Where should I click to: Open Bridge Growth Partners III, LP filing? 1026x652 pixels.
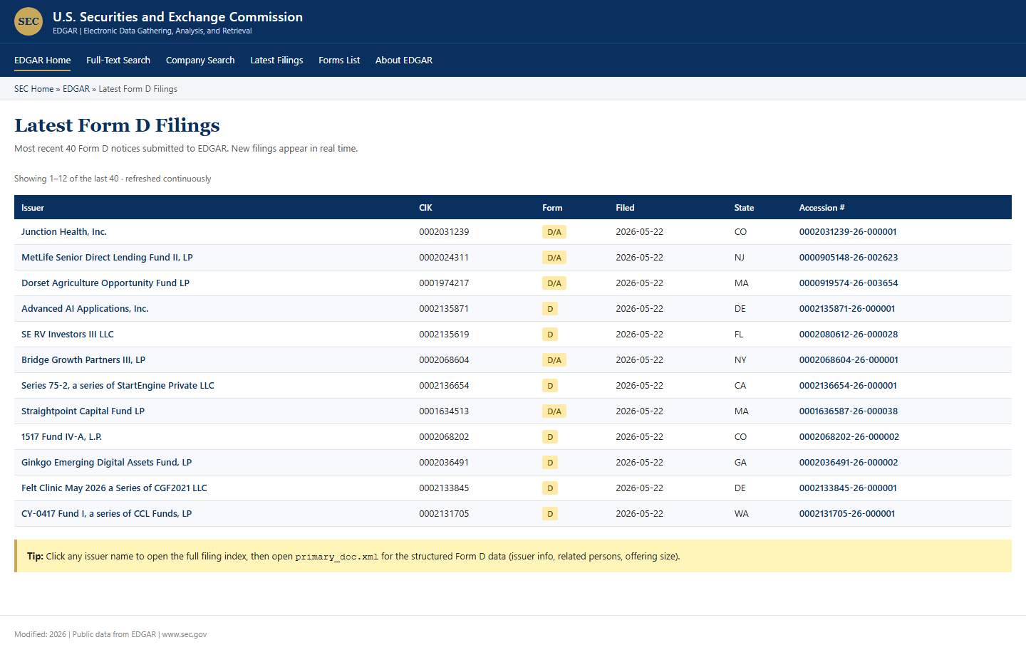pyautogui.click(x=83, y=360)
